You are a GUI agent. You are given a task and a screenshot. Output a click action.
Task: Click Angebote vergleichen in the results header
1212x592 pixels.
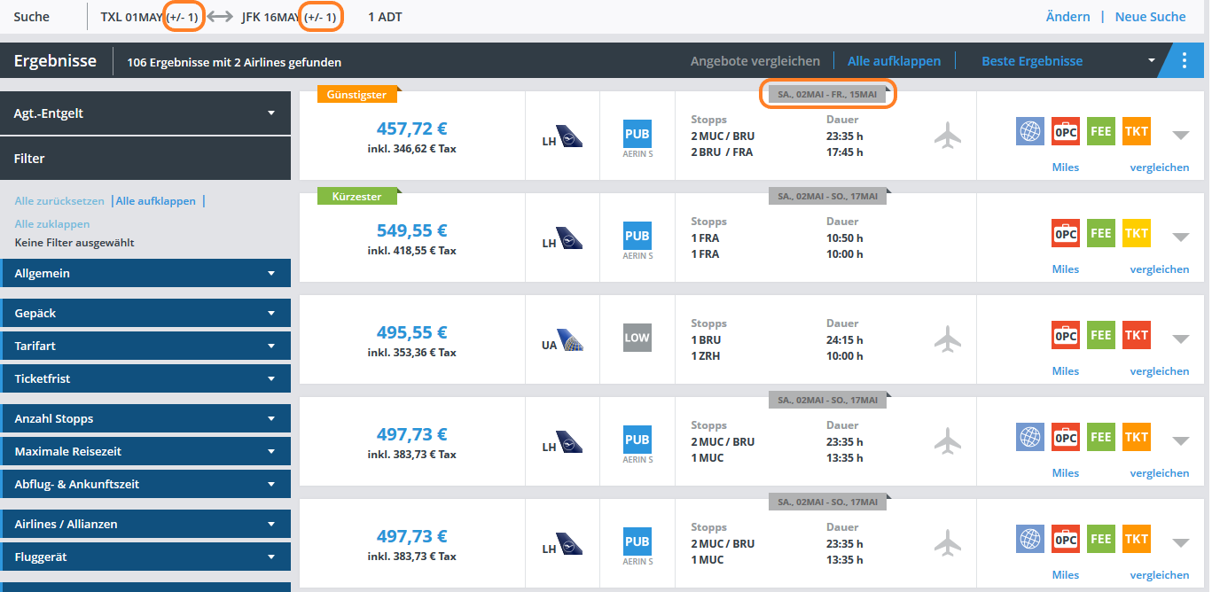click(755, 61)
